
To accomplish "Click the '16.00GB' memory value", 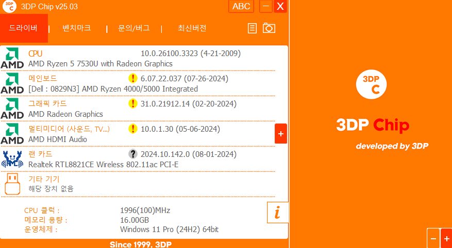I will [x=135, y=220].
